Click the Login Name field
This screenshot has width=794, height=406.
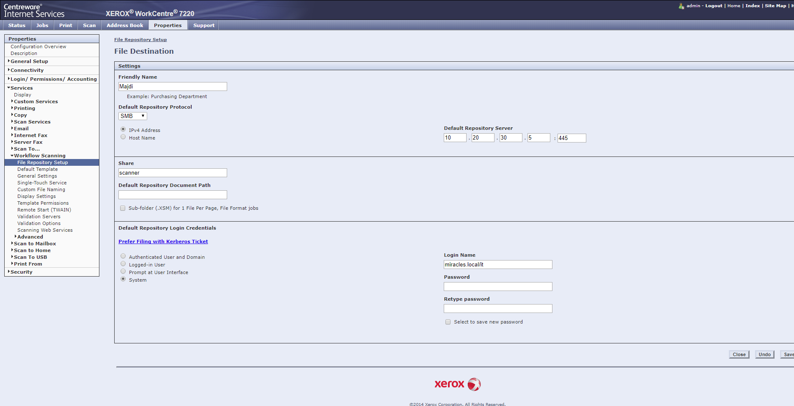498,265
